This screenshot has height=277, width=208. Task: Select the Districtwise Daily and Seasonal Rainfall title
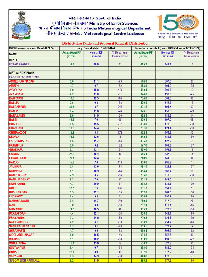point(106,44)
